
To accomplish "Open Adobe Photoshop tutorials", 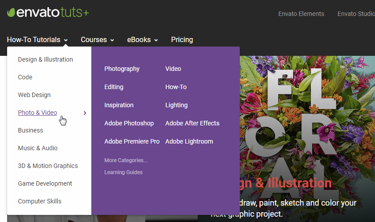I will pos(129,123).
